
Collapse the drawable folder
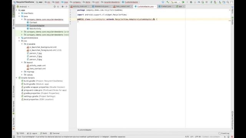(22, 44)
